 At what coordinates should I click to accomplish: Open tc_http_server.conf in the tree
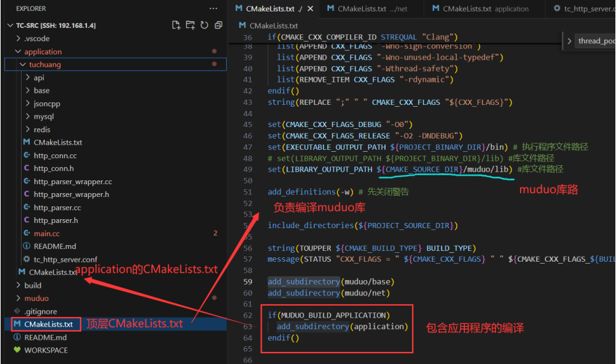click(65, 259)
